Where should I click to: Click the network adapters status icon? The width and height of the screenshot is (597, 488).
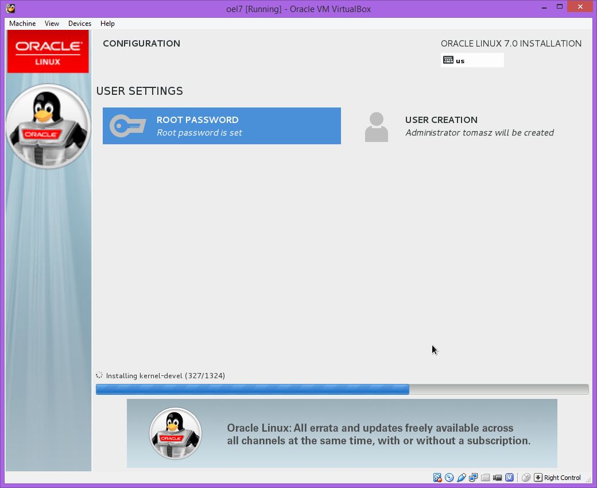[x=473, y=477]
